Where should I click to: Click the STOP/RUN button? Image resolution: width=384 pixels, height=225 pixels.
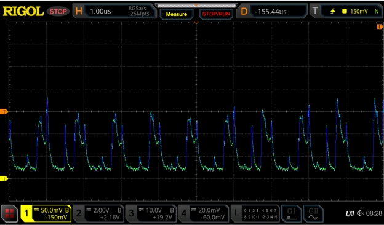point(216,14)
